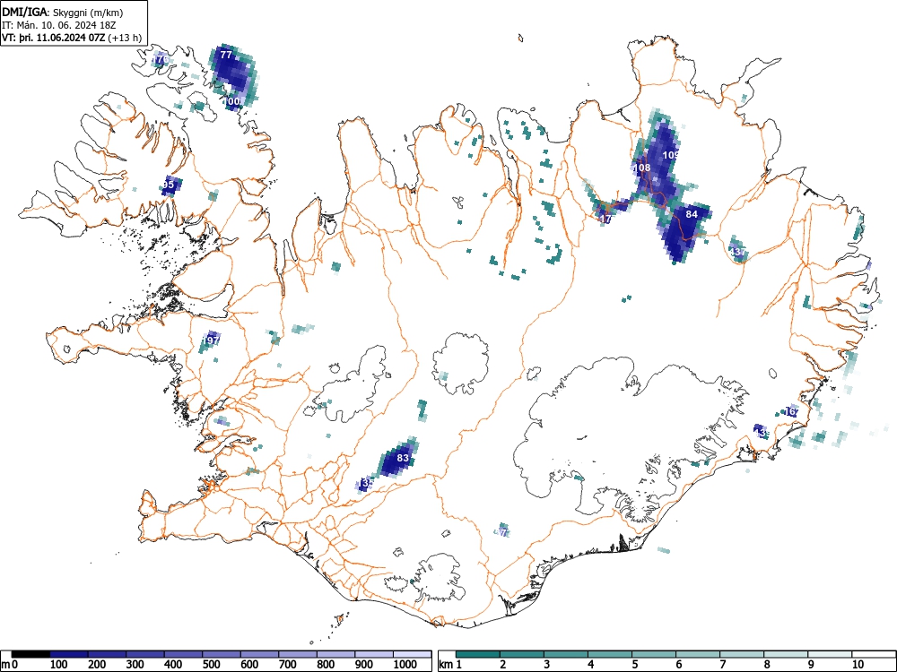Click the '1000' tick label in the meter legend
Screen dimensions: 897x672
405,665
